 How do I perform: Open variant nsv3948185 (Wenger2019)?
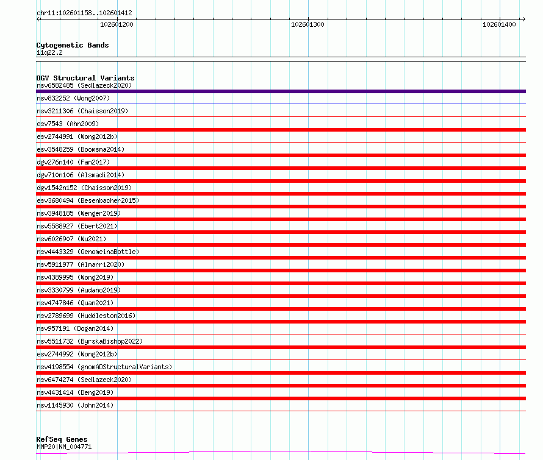(79, 213)
